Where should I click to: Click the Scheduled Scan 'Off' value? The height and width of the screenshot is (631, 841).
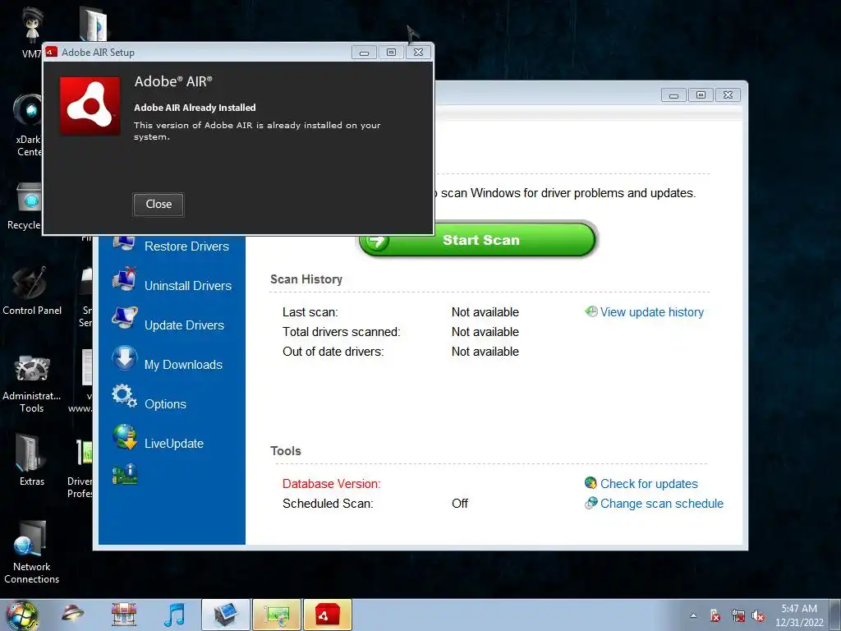click(460, 504)
